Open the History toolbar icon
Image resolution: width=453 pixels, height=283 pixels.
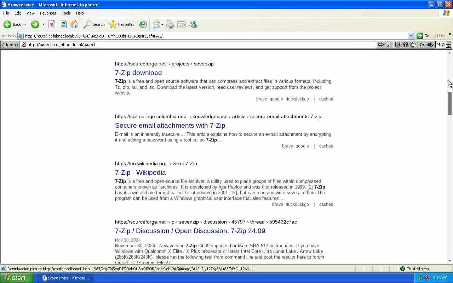click(143, 24)
